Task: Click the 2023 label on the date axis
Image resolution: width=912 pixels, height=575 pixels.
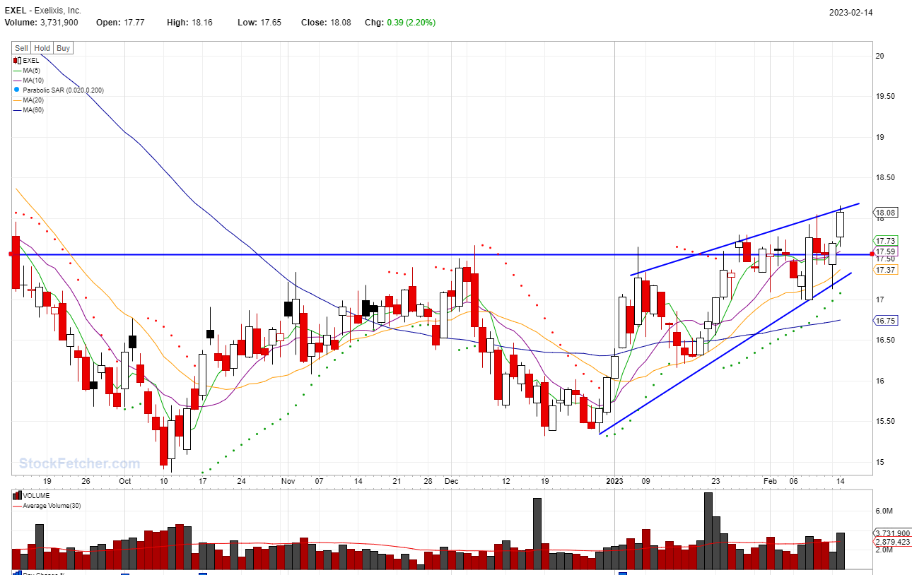Action: tap(615, 481)
